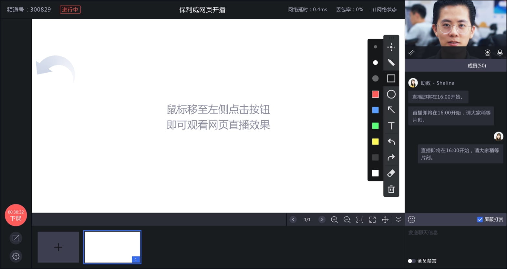Collapse the slide panel with double chevron

point(398,219)
